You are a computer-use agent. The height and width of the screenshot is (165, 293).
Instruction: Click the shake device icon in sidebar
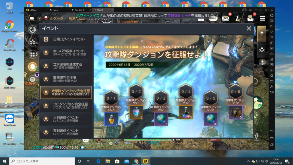272,92
